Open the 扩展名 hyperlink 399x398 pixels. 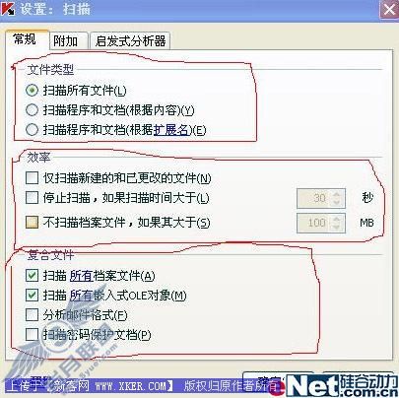tap(170, 130)
